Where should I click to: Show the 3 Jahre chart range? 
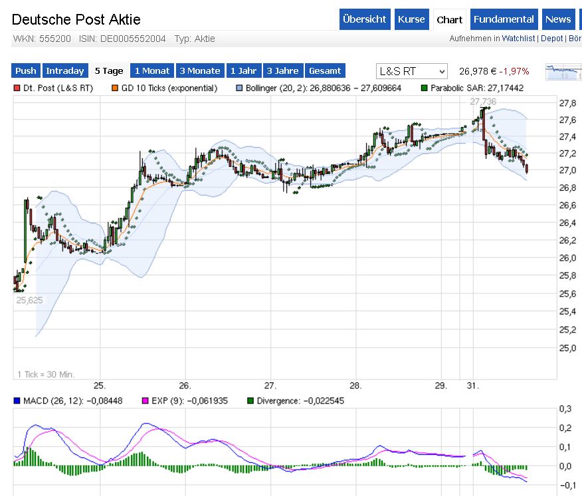point(284,70)
